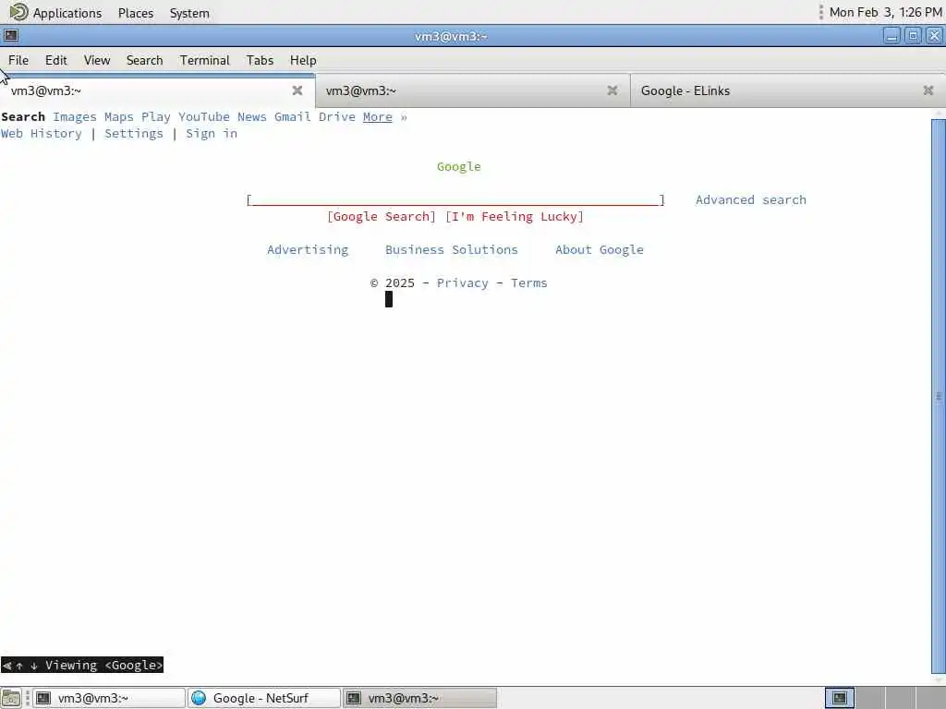946x709 pixels.
Task: Open the Advanced search link
Action: coord(750,200)
